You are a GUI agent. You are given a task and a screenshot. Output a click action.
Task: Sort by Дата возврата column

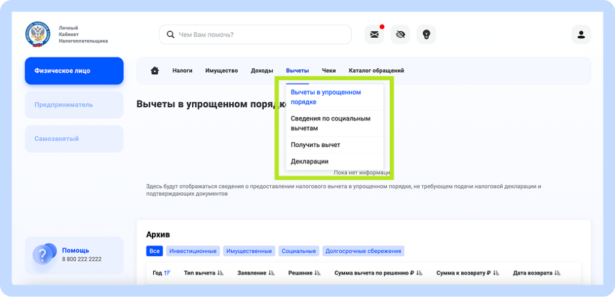pos(538,273)
